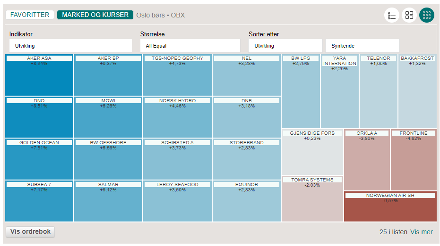Expand the Sorter etter Utvikling dropdown
This screenshot has height=246, width=440.
coord(285,46)
